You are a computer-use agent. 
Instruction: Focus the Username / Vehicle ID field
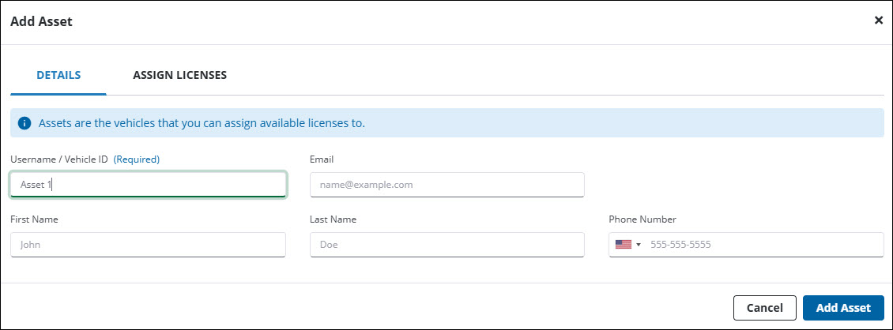point(149,185)
